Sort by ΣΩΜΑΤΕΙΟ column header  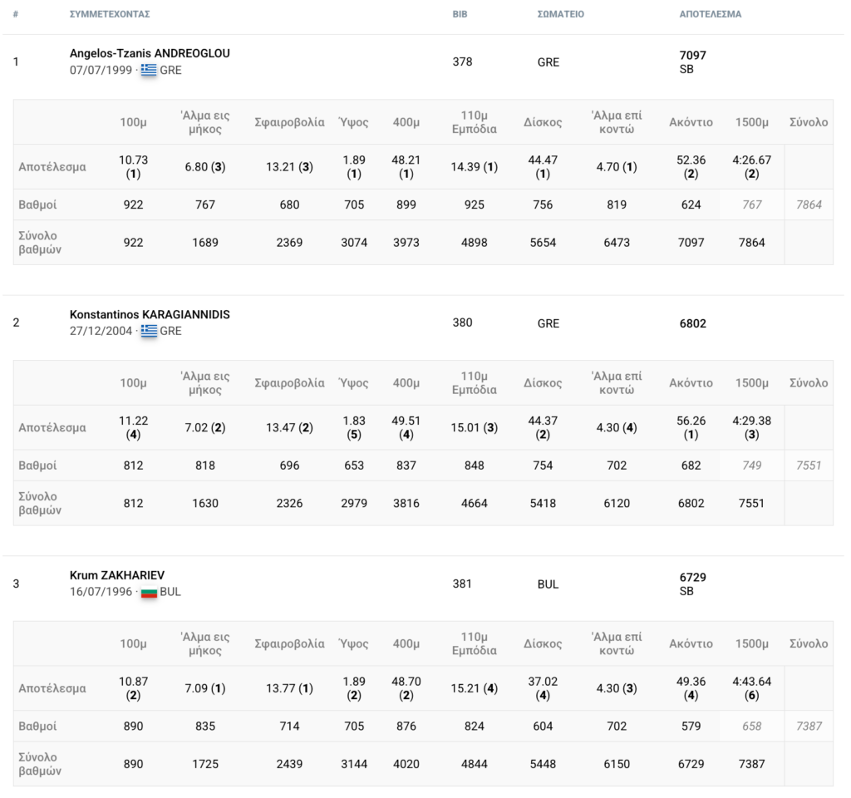pyautogui.click(x=561, y=14)
